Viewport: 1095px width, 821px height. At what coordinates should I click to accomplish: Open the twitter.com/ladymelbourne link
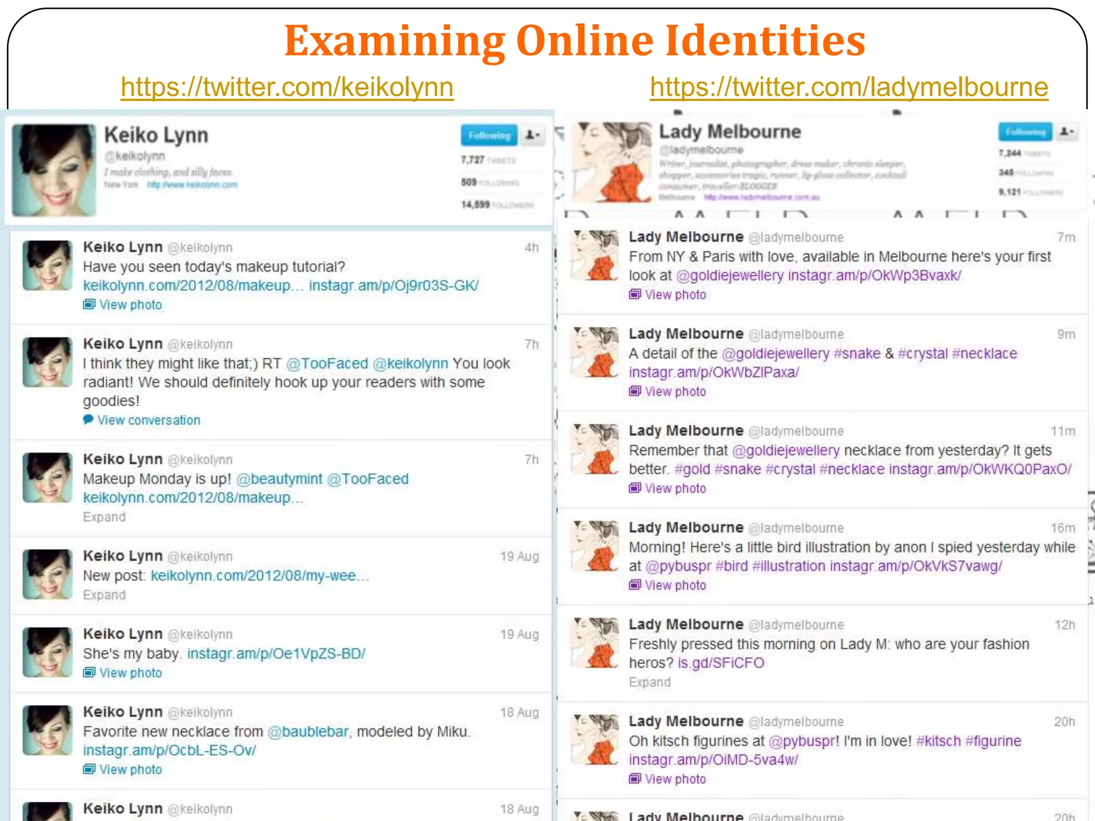pos(849,87)
